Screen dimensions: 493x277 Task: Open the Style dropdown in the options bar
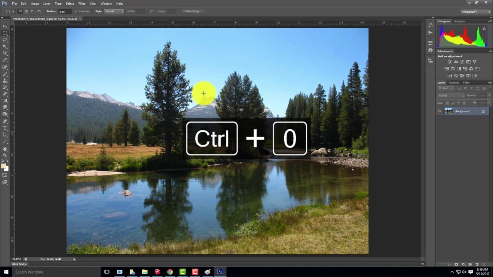pyautogui.click(x=114, y=11)
